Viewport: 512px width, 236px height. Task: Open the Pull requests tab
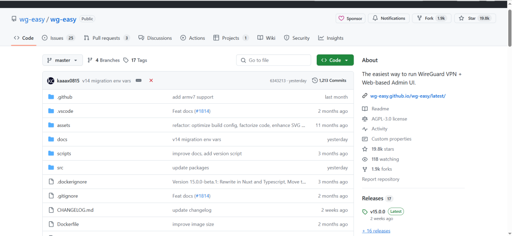(x=107, y=38)
